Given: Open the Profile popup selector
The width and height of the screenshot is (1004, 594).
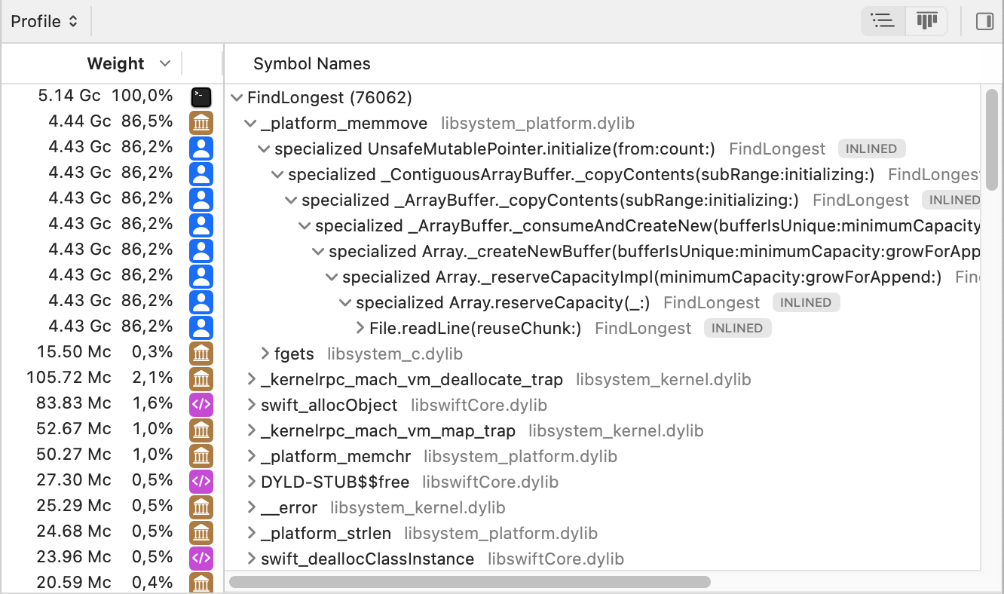Looking at the screenshot, I should pyautogui.click(x=44, y=21).
